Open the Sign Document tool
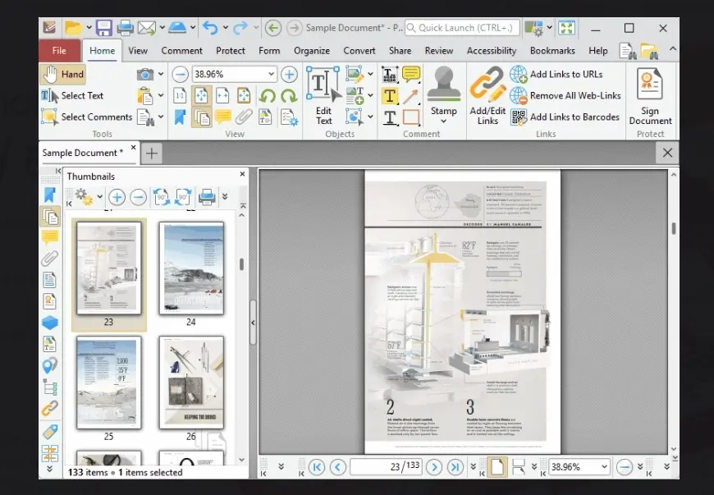 pyautogui.click(x=650, y=96)
